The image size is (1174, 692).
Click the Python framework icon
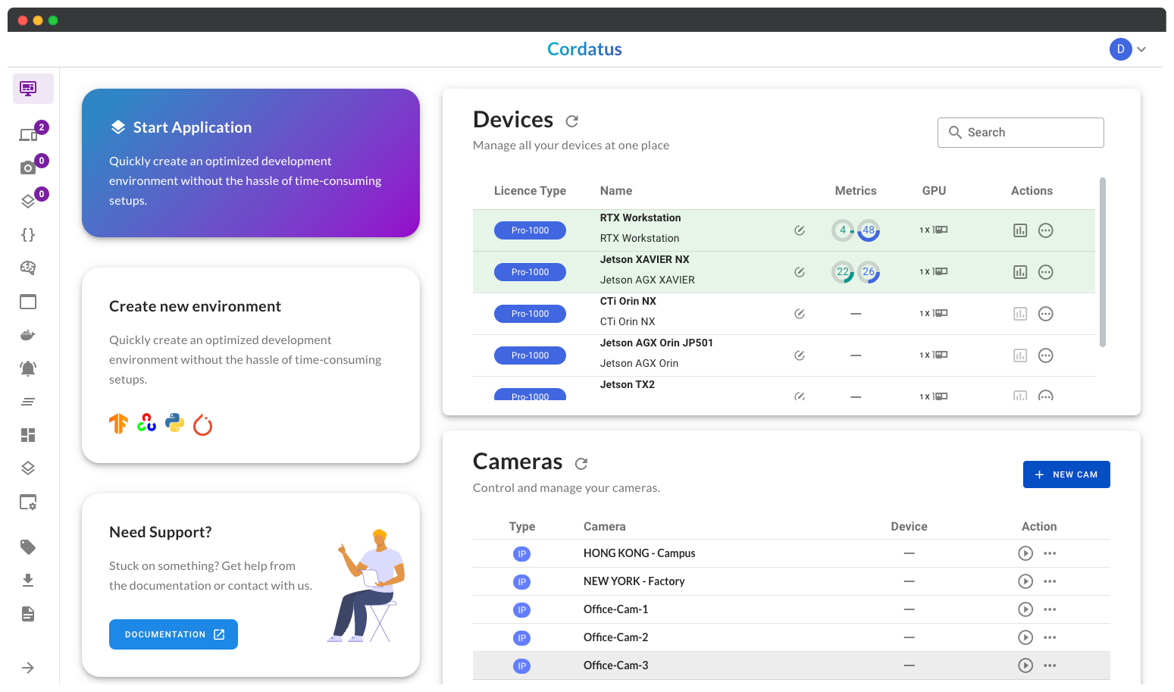pos(175,423)
